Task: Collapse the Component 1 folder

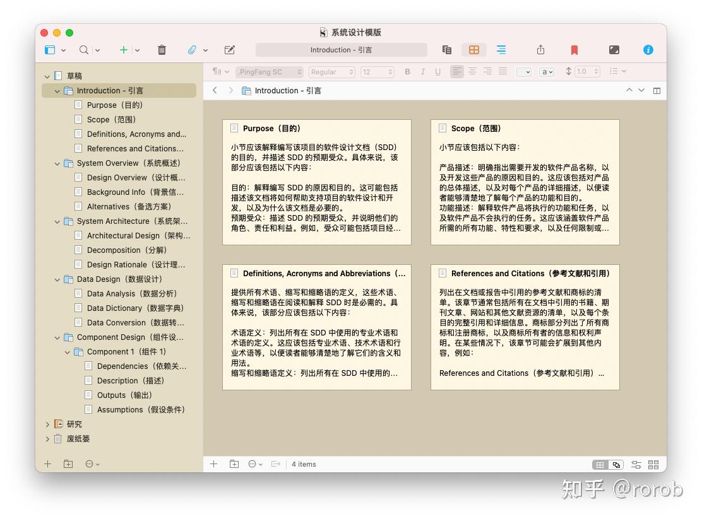Action: tap(67, 353)
